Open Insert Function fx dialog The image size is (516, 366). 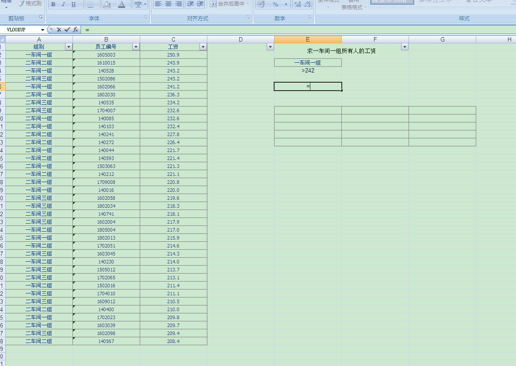75,30
